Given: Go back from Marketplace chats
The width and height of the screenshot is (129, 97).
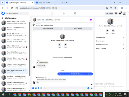Looking at the screenshot, I should point(3,18).
